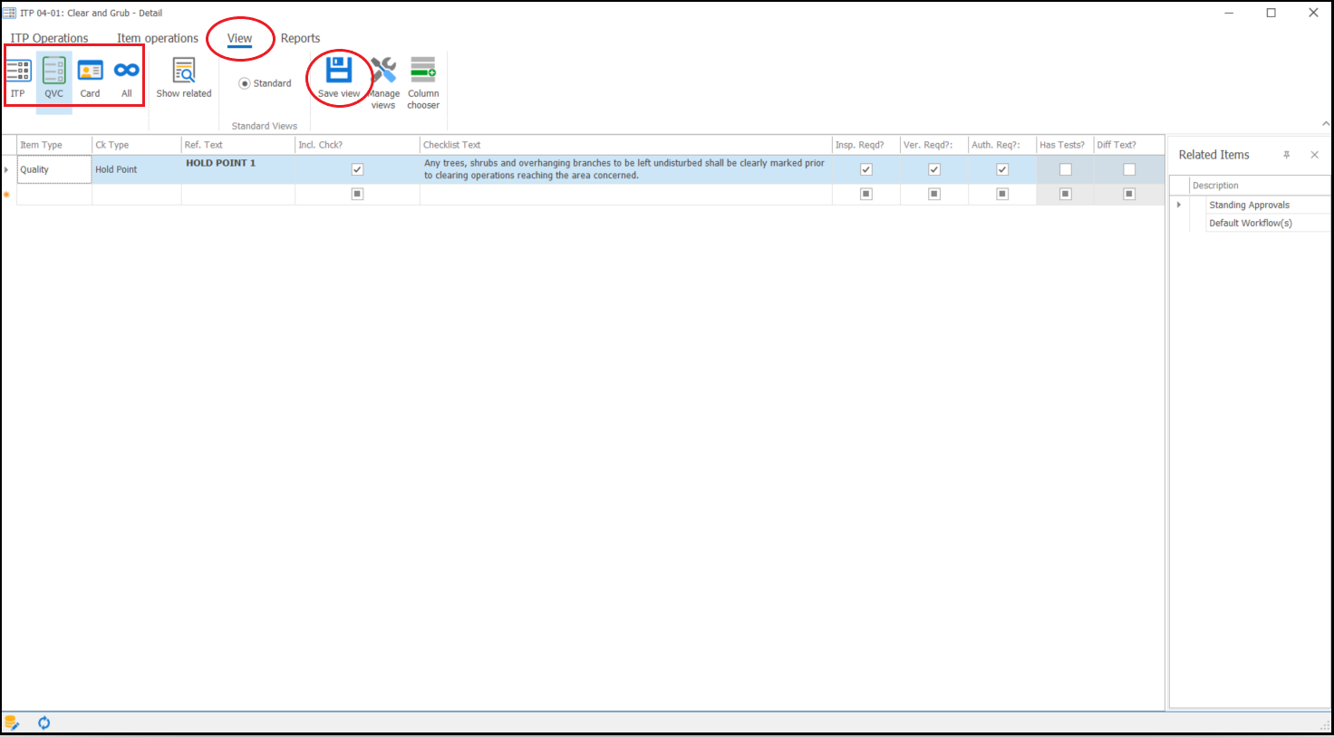Pin the Related Items panel
Screen dimensions: 1334x737
point(1286,155)
